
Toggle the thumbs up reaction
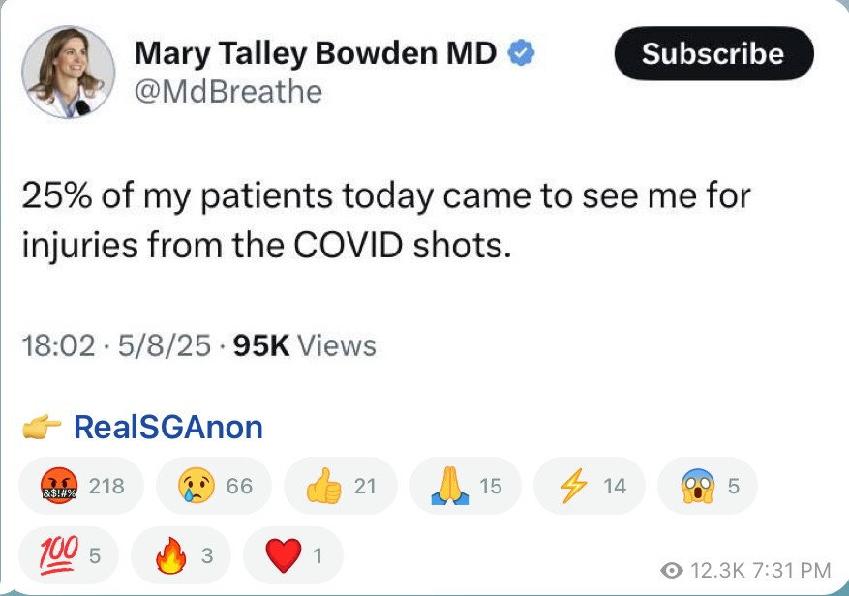coord(340,486)
